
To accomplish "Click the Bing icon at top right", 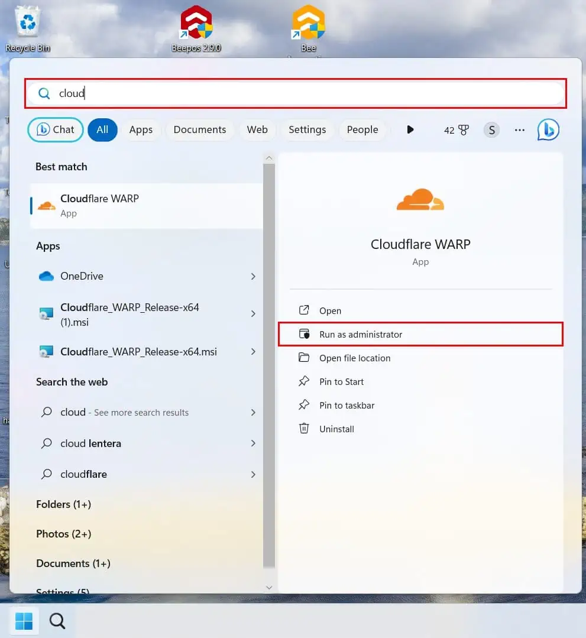I will (548, 130).
